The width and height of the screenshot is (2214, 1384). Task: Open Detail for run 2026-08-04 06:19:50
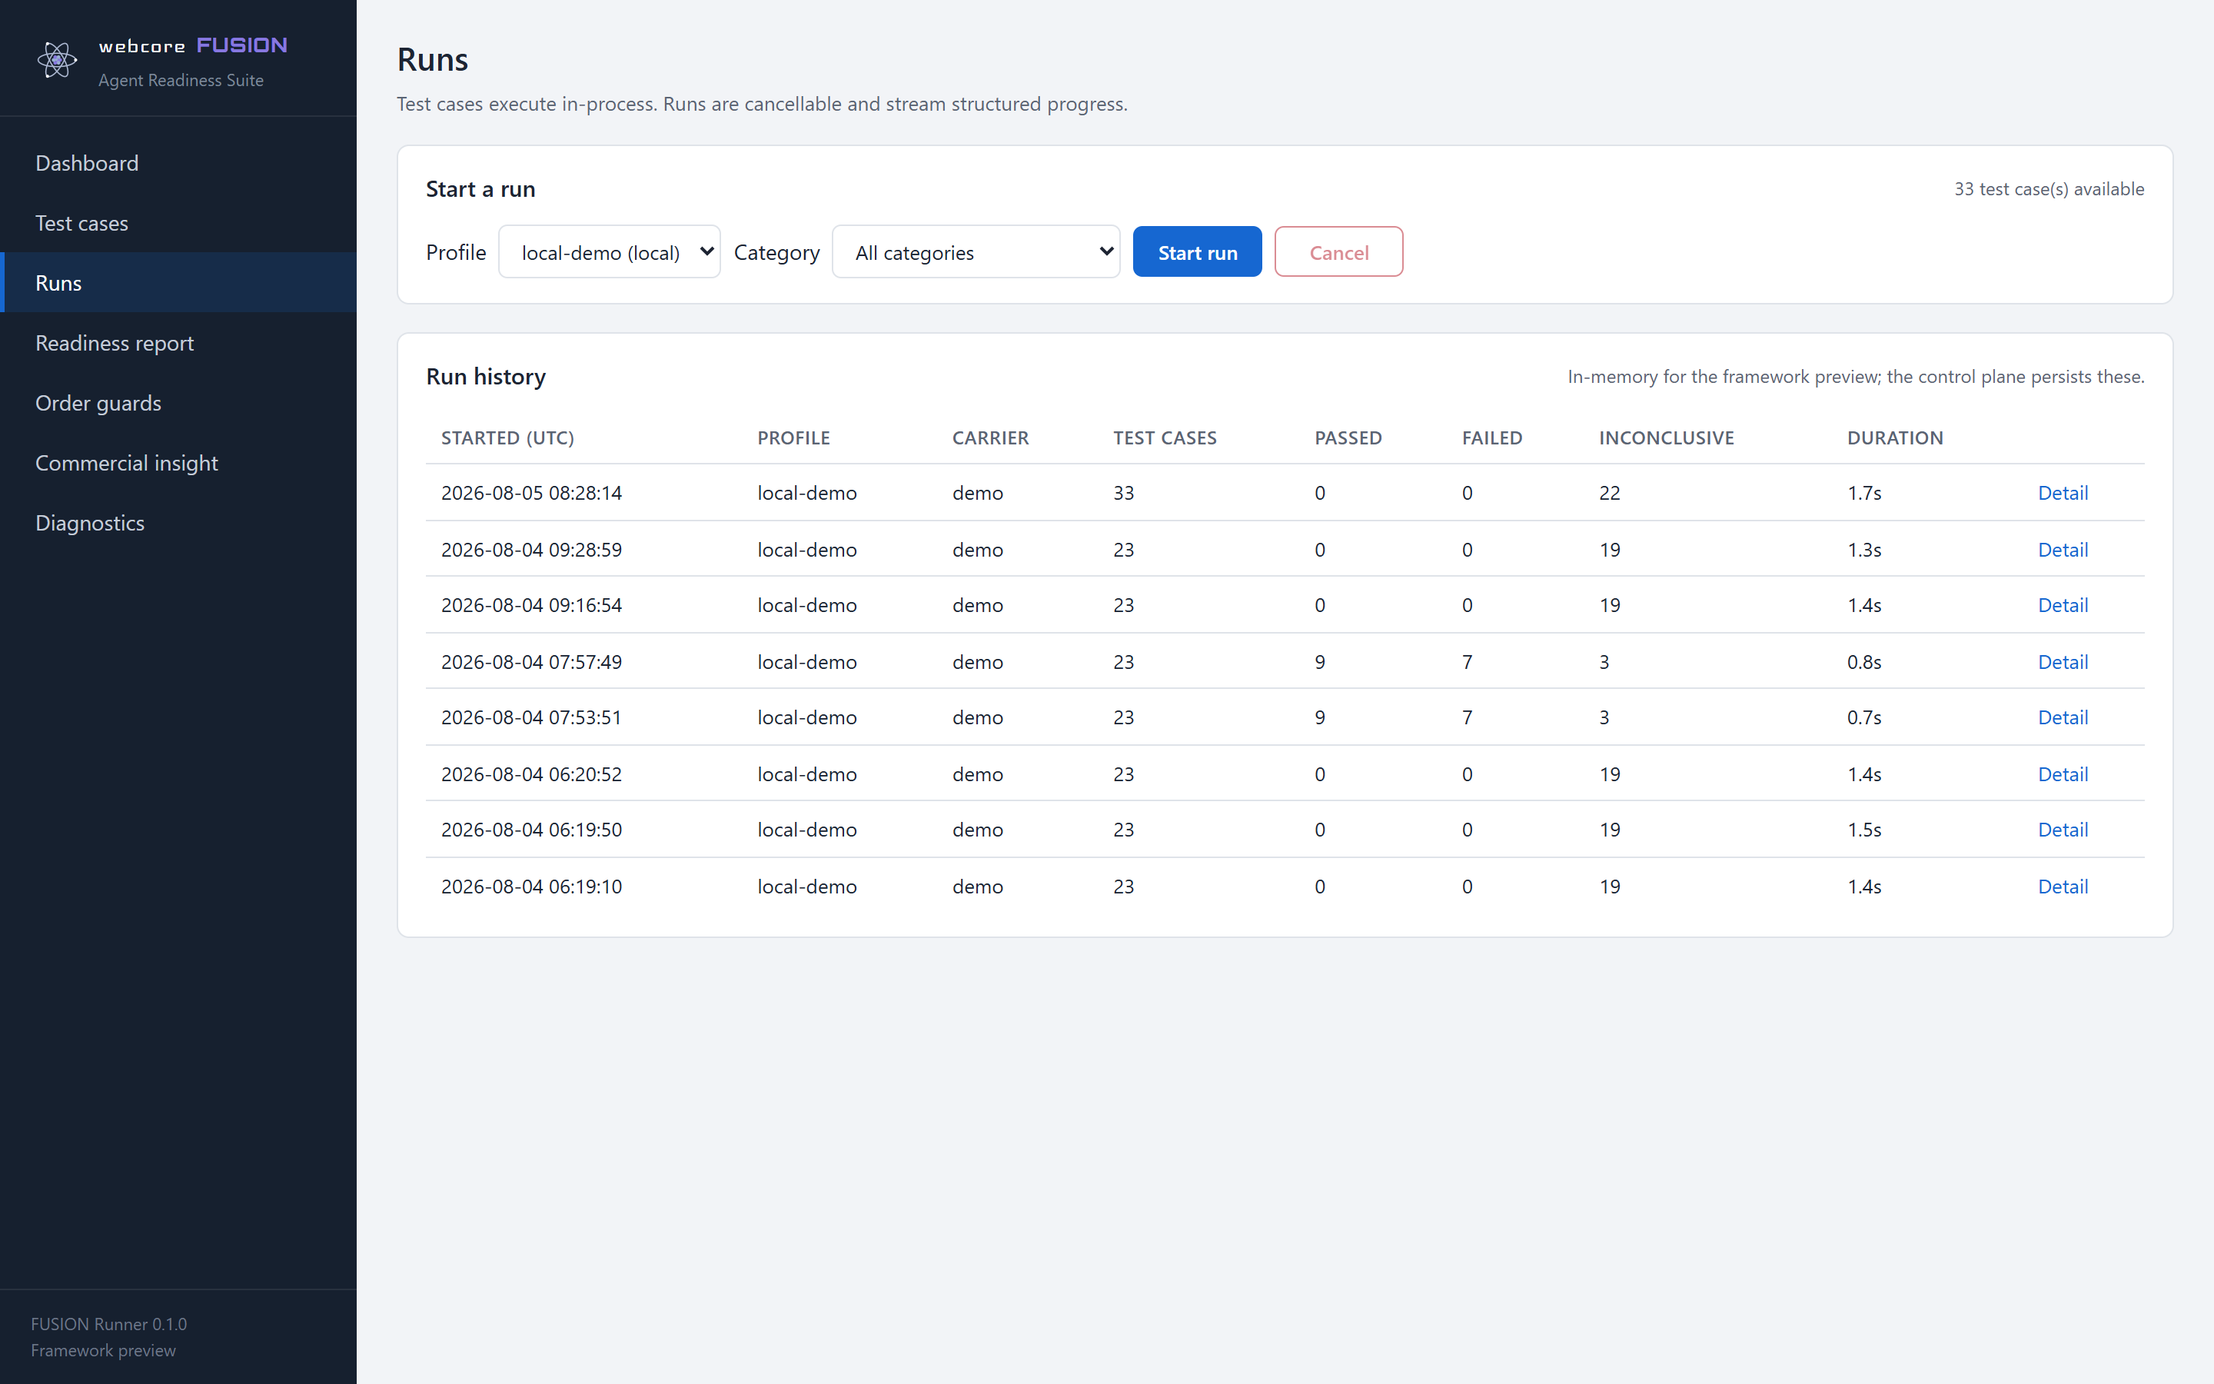2062,830
